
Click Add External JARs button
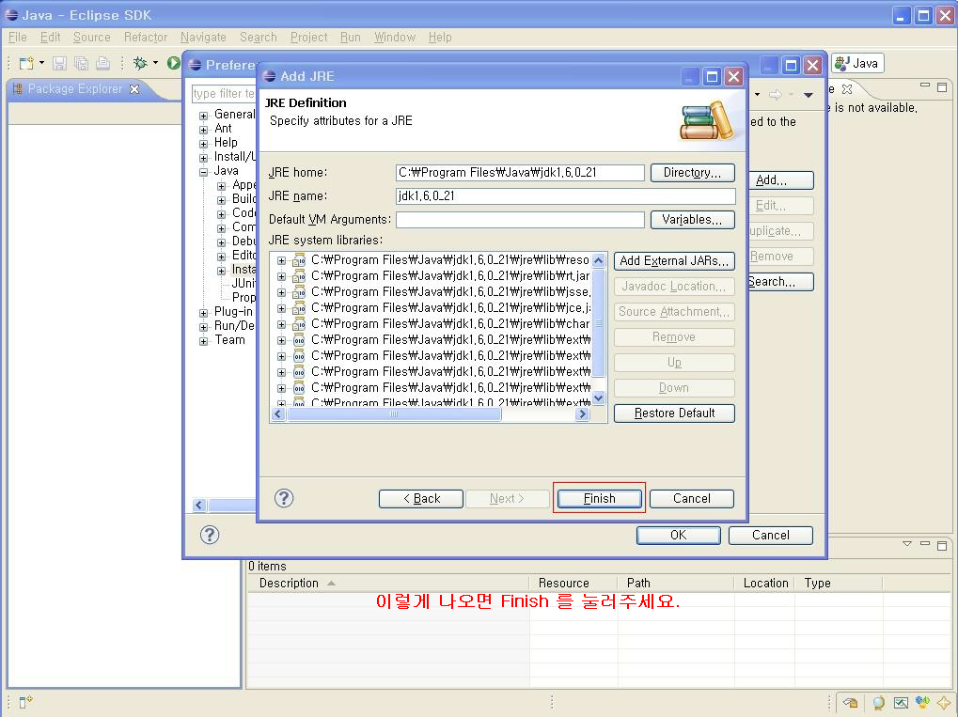click(674, 261)
